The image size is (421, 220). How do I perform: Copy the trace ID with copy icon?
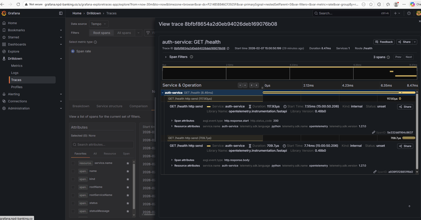(x=228, y=48)
